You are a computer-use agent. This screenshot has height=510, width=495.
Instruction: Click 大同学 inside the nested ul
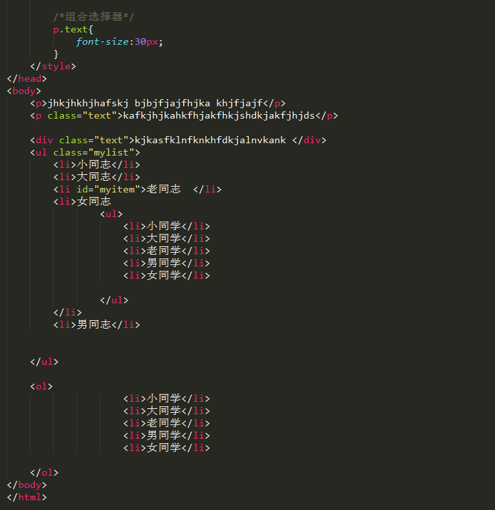[x=164, y=238]
